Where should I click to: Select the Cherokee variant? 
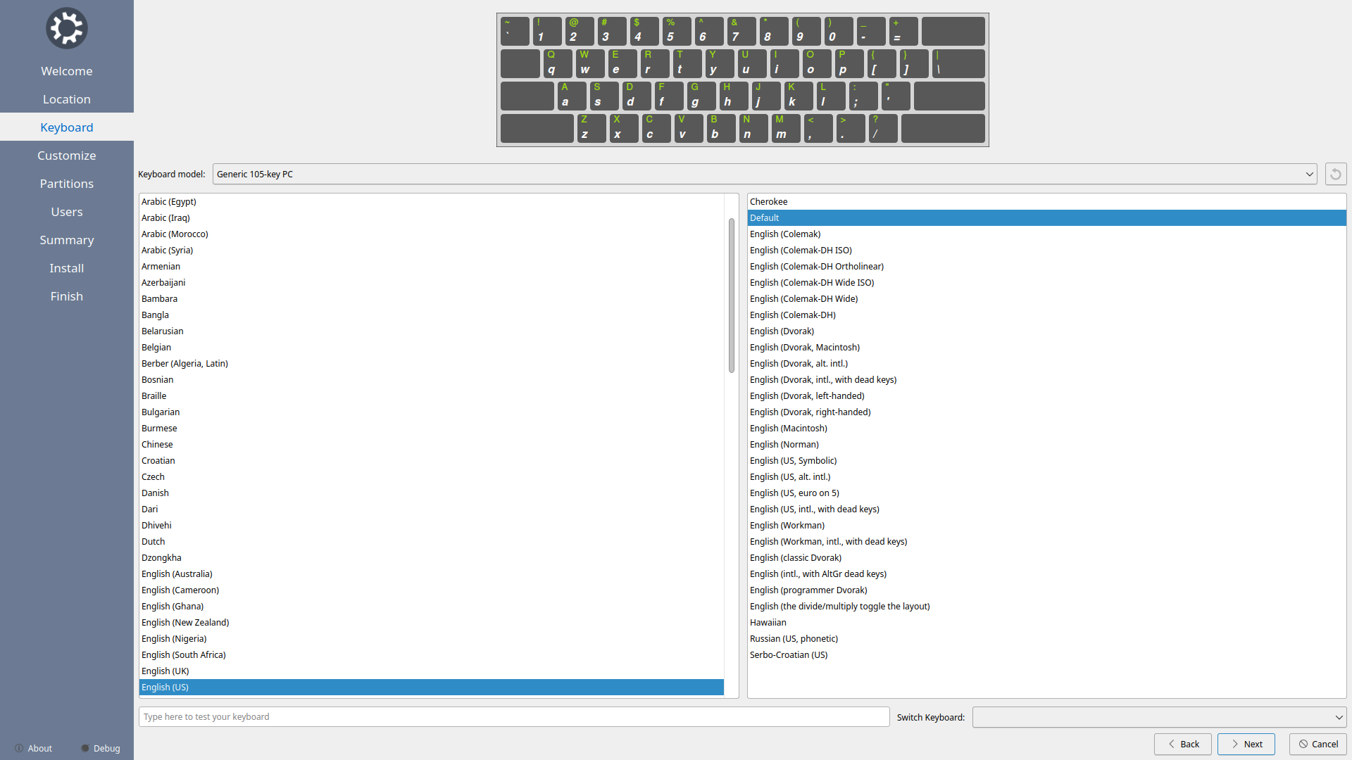click(x=768, y=201)
